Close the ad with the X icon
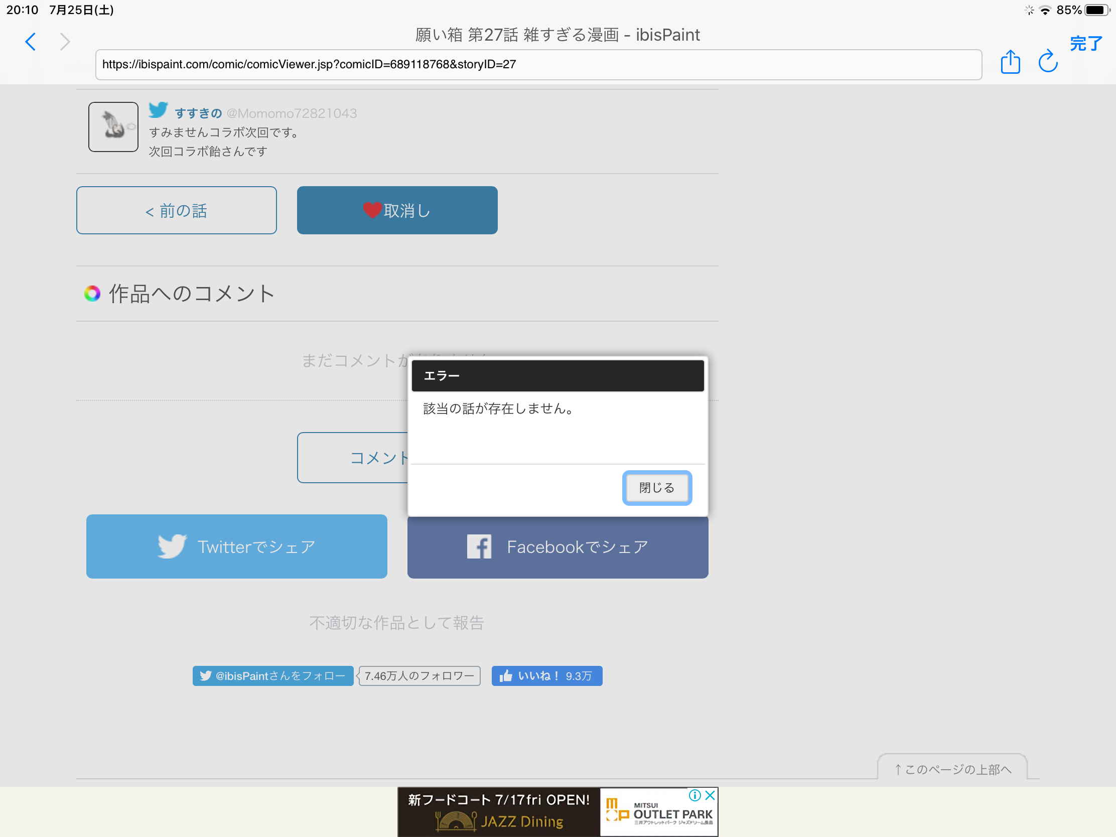The image size is (1116, 837). pyautogui.click(x=710, y=796)
